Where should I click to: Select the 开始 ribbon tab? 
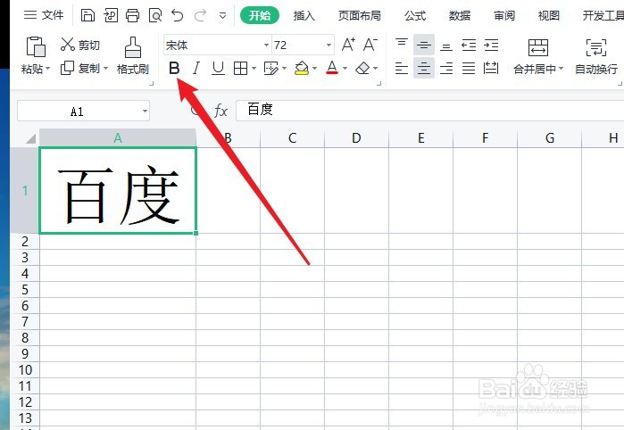(x=260, y=15)
